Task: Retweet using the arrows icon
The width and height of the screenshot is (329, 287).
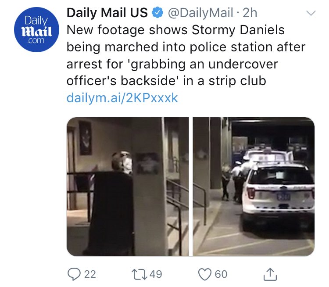Action: click(139, 274)
